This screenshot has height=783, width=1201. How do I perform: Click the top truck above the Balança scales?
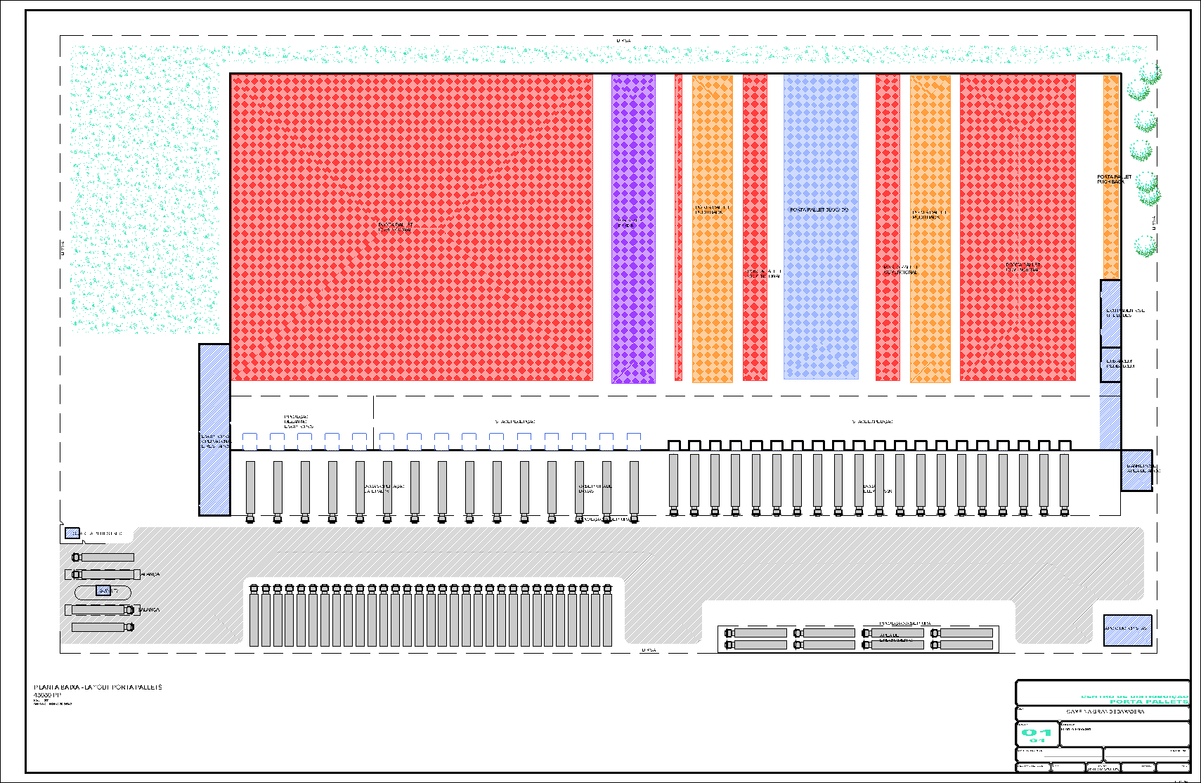103,557
